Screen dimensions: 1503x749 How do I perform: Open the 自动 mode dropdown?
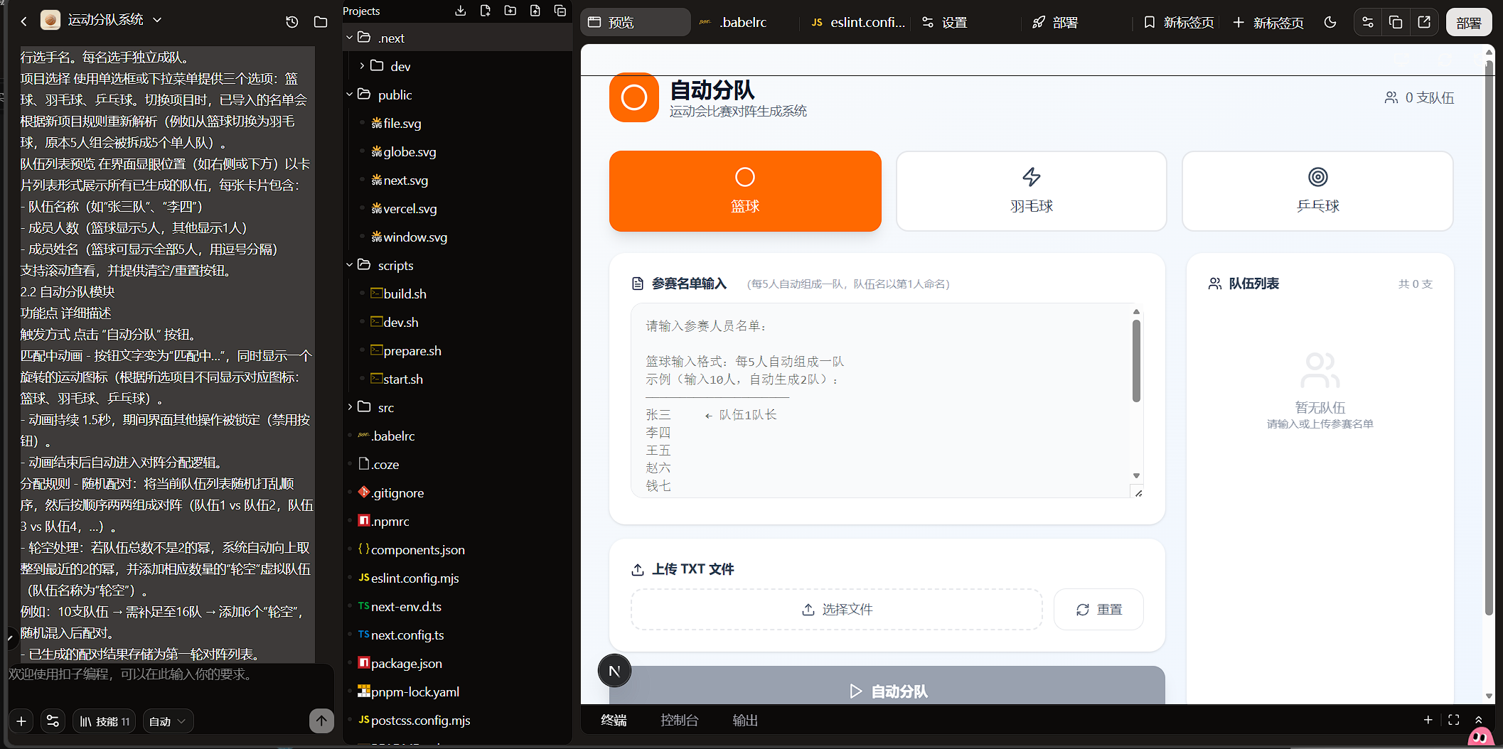point(168,721)
